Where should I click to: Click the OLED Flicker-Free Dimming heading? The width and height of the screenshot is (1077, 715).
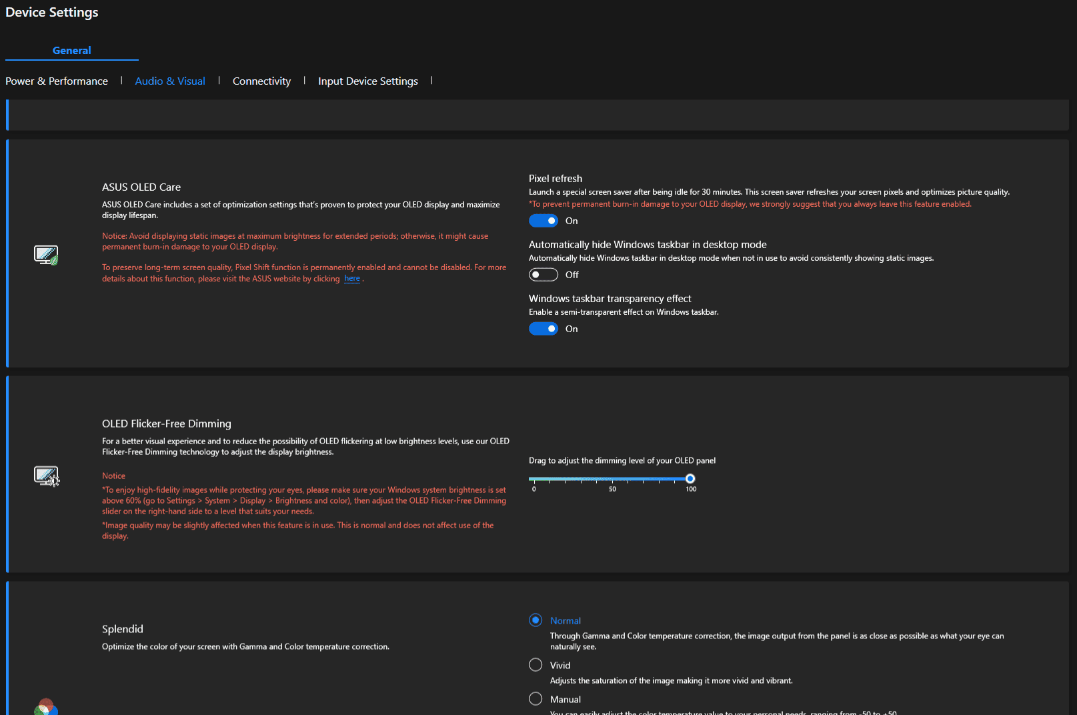pos(167,424)
